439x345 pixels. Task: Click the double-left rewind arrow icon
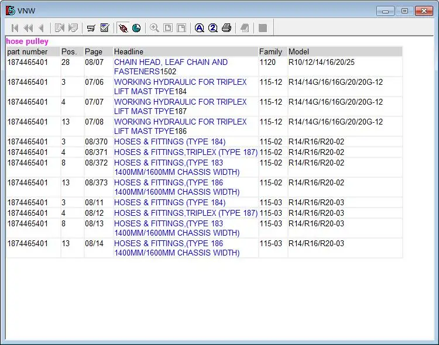point(28,28)
